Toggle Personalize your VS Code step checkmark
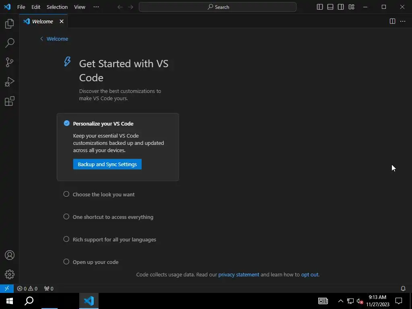Viewport: 412px width, 309px height. tap(67, 123)
